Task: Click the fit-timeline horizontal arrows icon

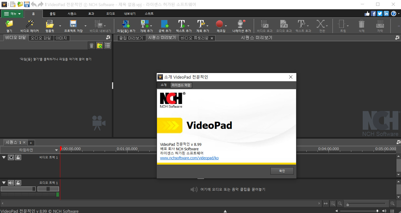Action: [x=326, y=203]
